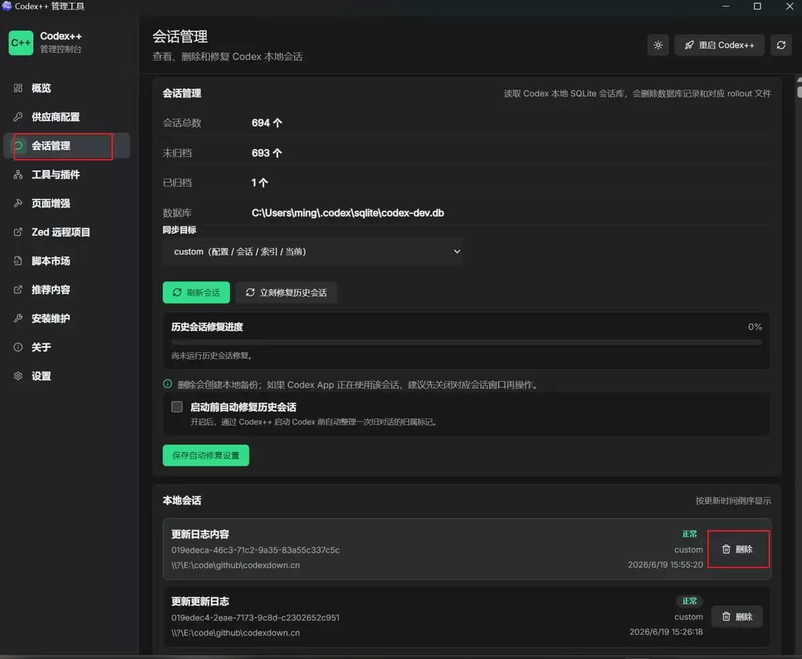
Task: Click the 历史会话修复进度 progress bar
Action: 466,342
